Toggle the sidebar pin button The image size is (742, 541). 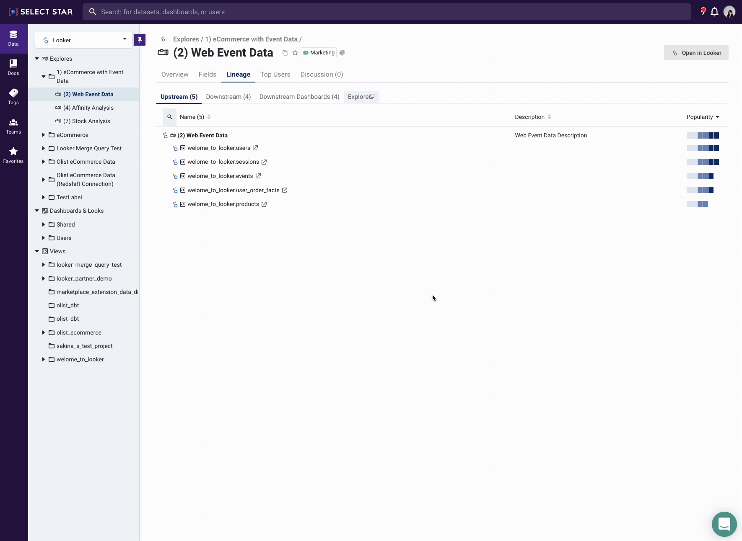point(140,40)
